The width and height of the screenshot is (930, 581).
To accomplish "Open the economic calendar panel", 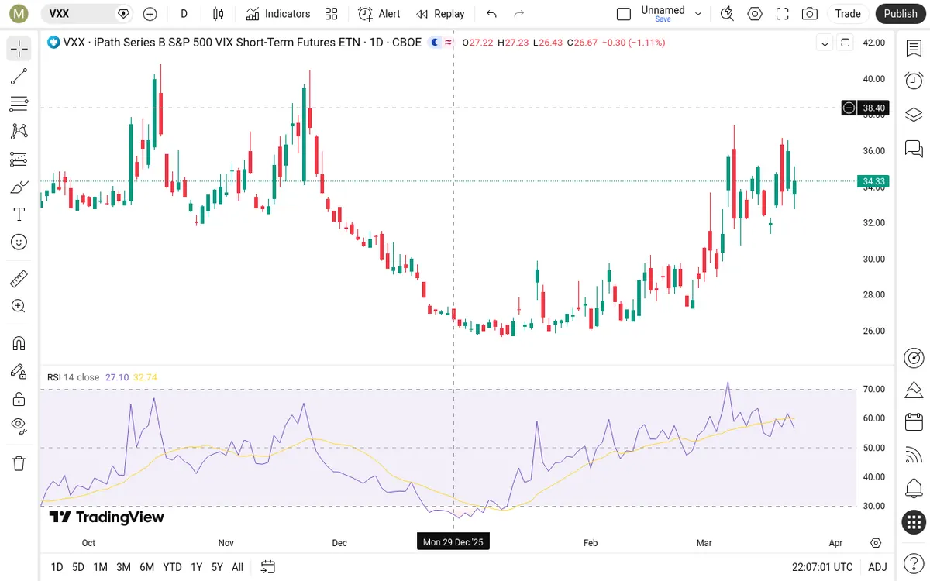I will [x=914, y=422].
